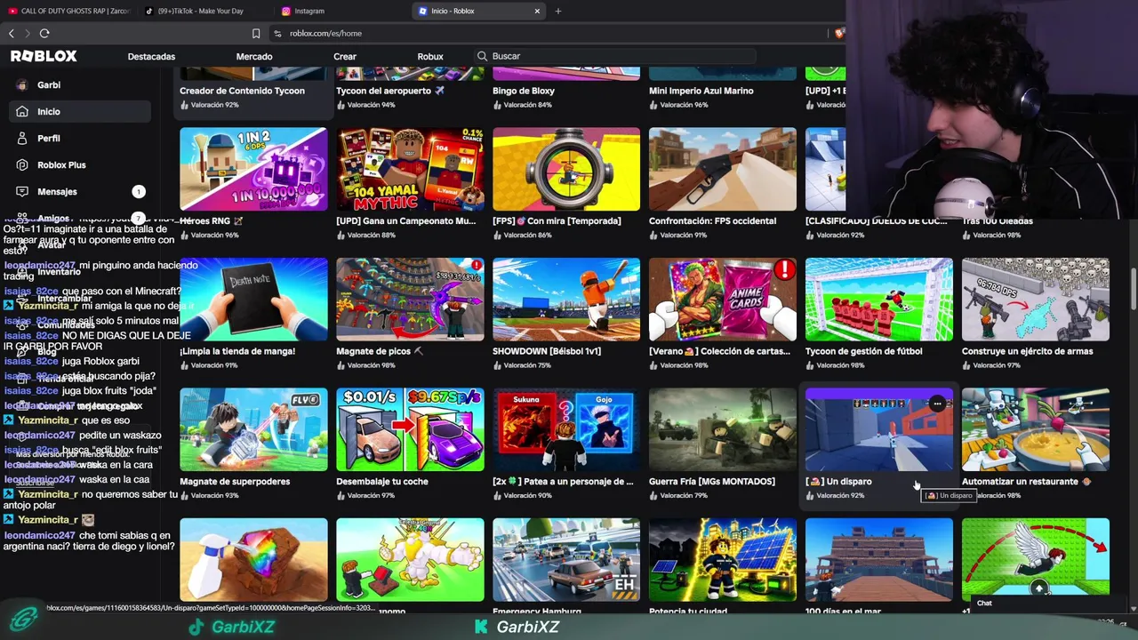The height and width of the screenshot is (640, 1138).
Task: Open the Roblox Chat panel
Action: point(984,604)
